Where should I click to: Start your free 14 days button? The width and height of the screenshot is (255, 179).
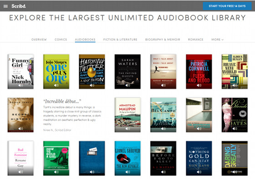coord(227,6)
